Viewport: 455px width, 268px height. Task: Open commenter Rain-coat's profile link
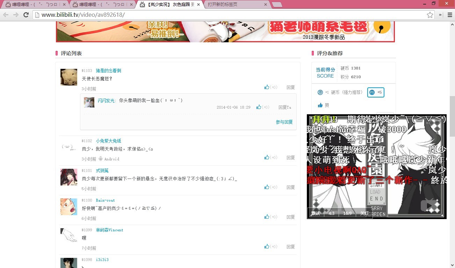(106, 200)
